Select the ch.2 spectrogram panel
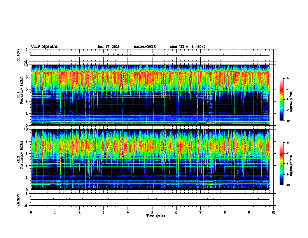This screenshot has width=308, height=238. (150, 159)
